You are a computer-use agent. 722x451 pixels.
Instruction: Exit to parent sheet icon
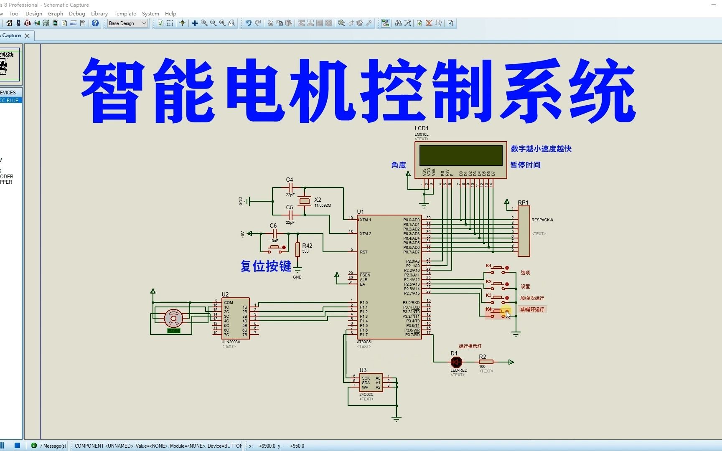tap(438, 23)
